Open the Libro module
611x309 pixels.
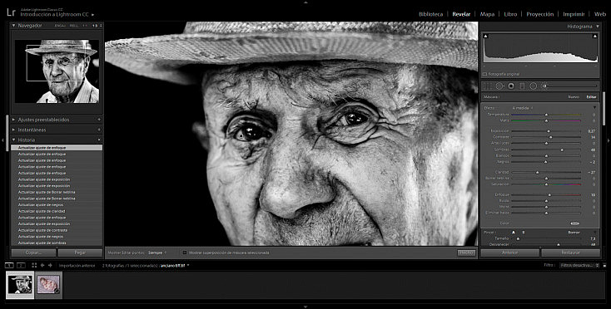coord(510,14)
